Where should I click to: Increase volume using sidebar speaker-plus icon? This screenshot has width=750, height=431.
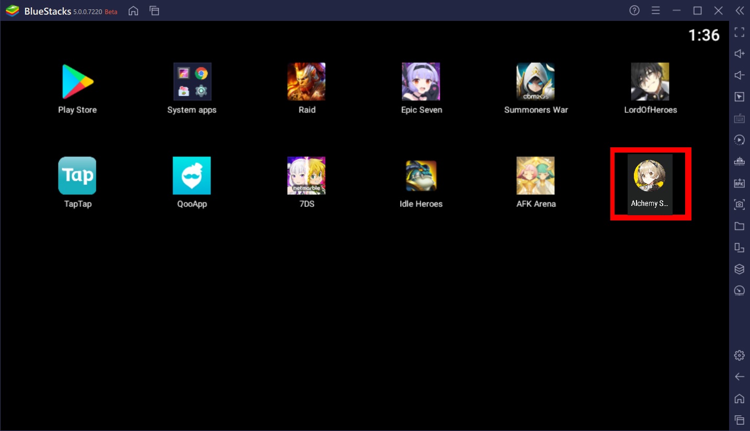pyautogui.click(x=739, y=54)
